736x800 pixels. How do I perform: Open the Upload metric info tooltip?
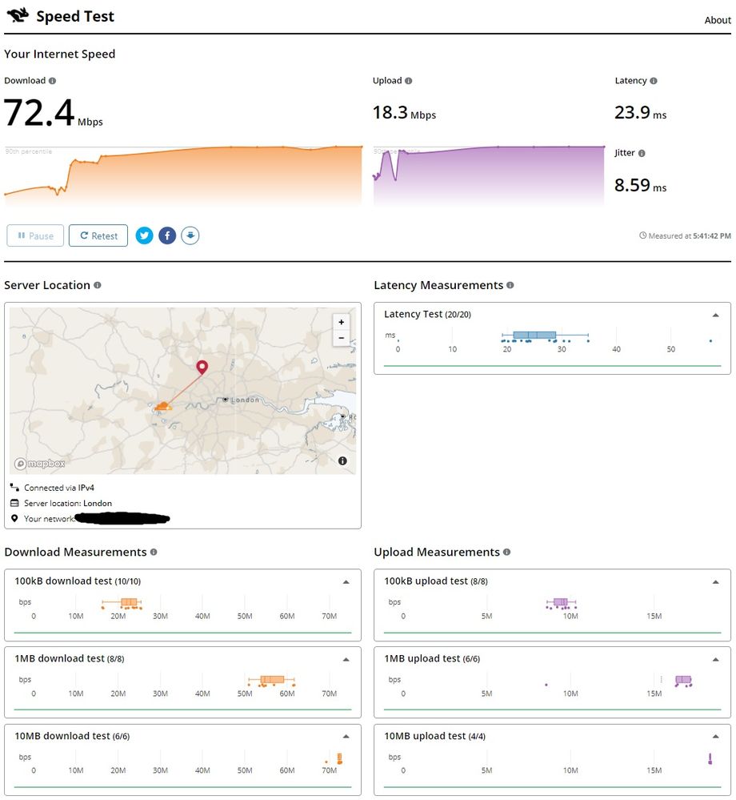pyautogui.click(x=408, y=81)
